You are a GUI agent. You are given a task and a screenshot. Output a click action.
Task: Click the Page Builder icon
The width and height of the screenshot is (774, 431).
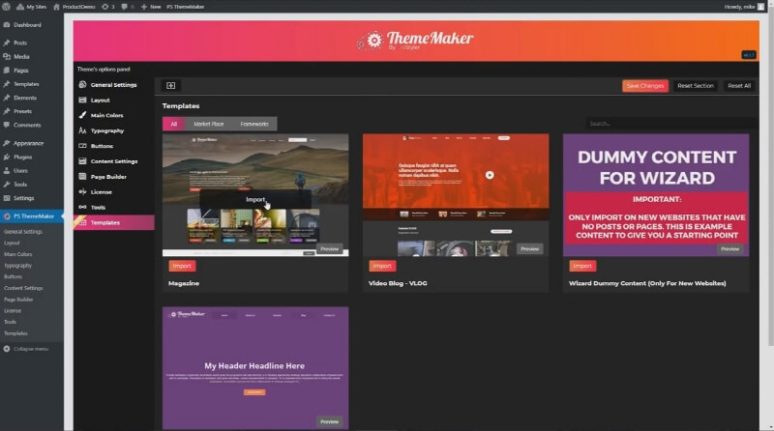(x=82, y=177)
